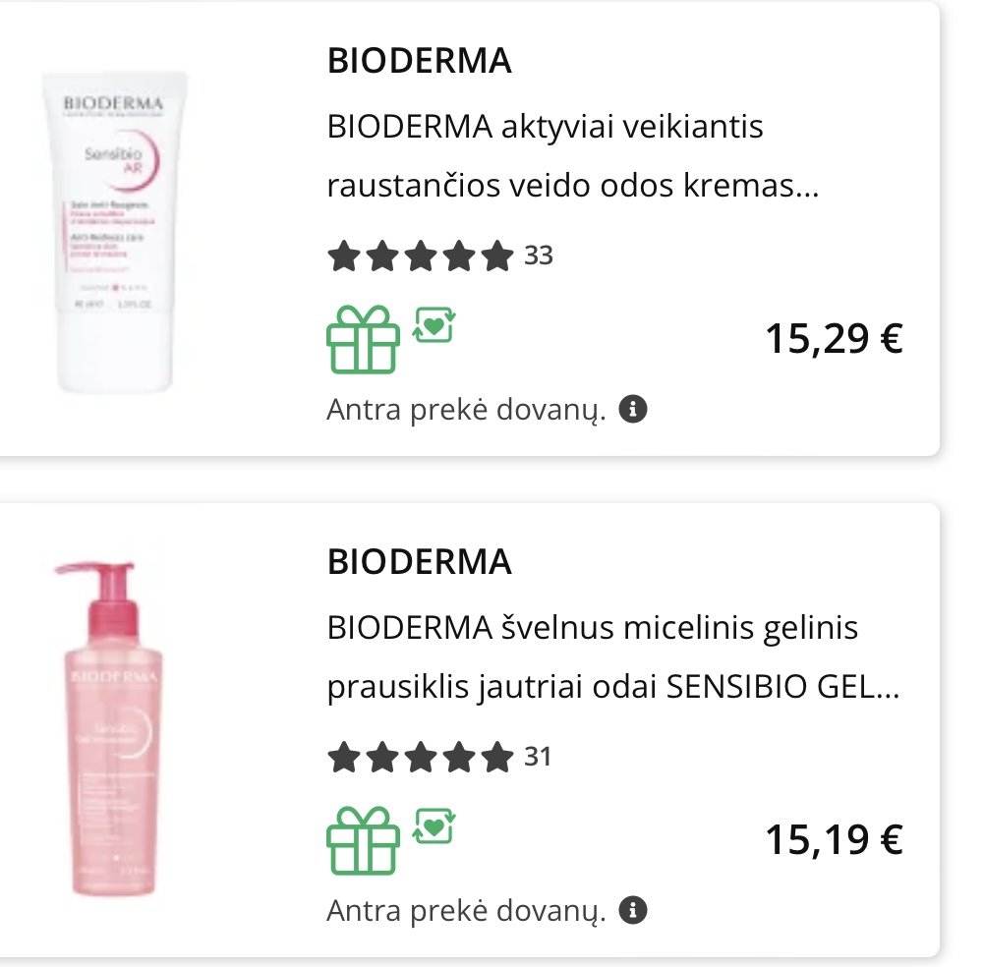Select the BIODERMA brand heading of second product
Viewport: 984px width, 967px height.
coord(419,561)
